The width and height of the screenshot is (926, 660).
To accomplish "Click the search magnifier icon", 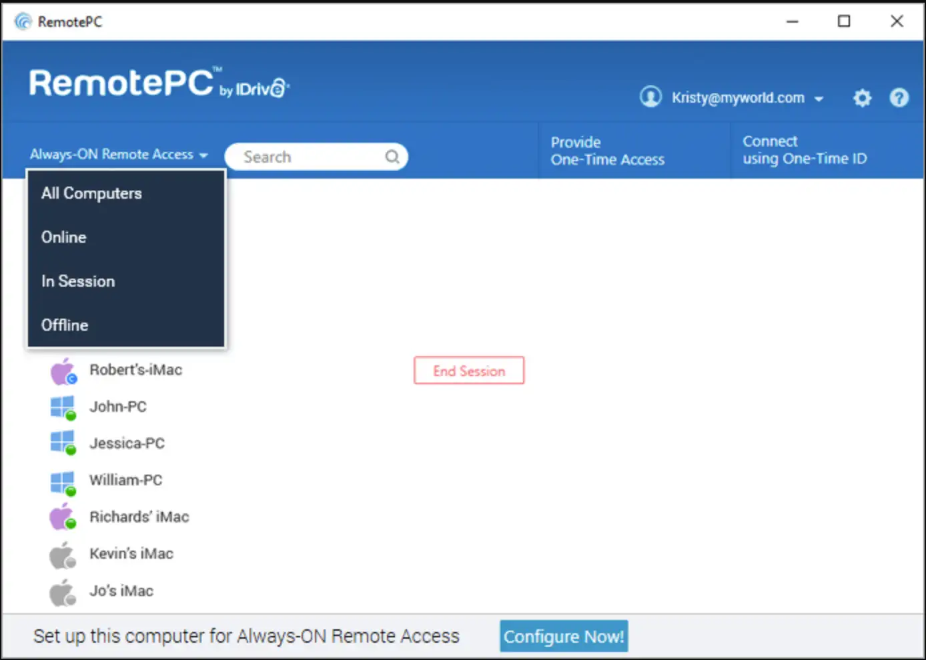I will [392, 157].
